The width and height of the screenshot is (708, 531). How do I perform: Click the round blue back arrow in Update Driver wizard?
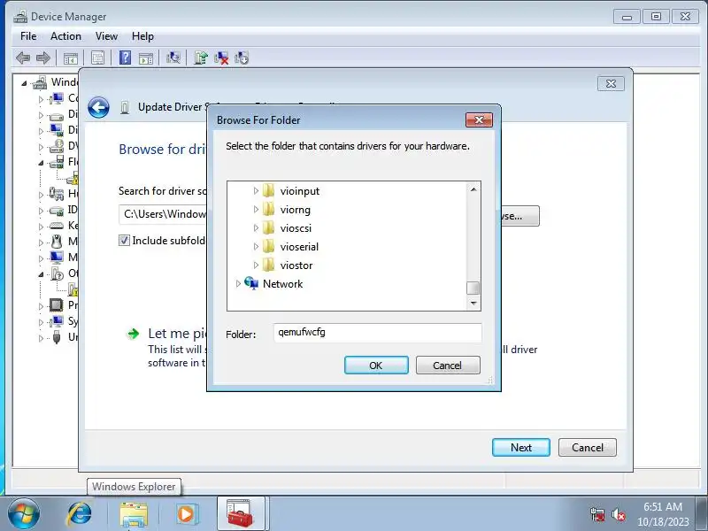click(x=98, y=107)
